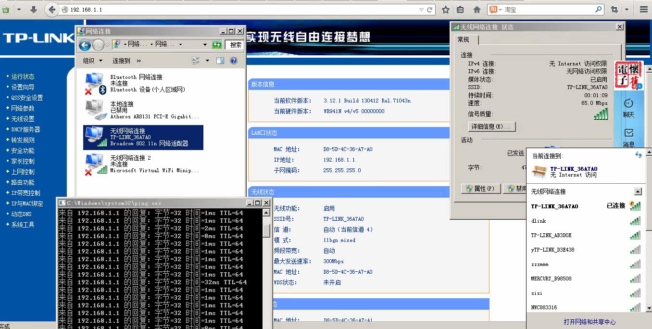Click the search magnifier in Taobao box
Image resolution: width=652 pixels, height=329 pixels.
pos(599,9)
